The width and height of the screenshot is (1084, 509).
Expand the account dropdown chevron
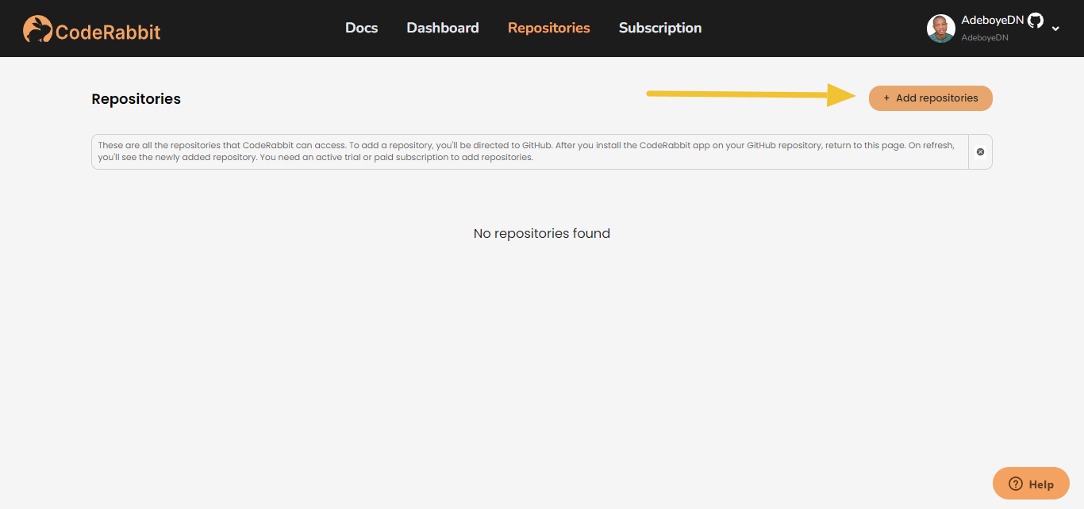click(x=1055, y=29)
